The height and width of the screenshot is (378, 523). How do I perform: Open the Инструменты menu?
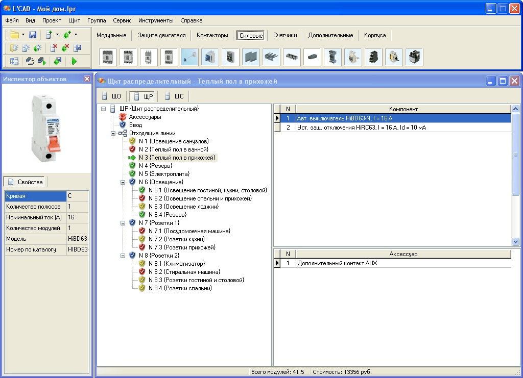[x=156, y=20]
